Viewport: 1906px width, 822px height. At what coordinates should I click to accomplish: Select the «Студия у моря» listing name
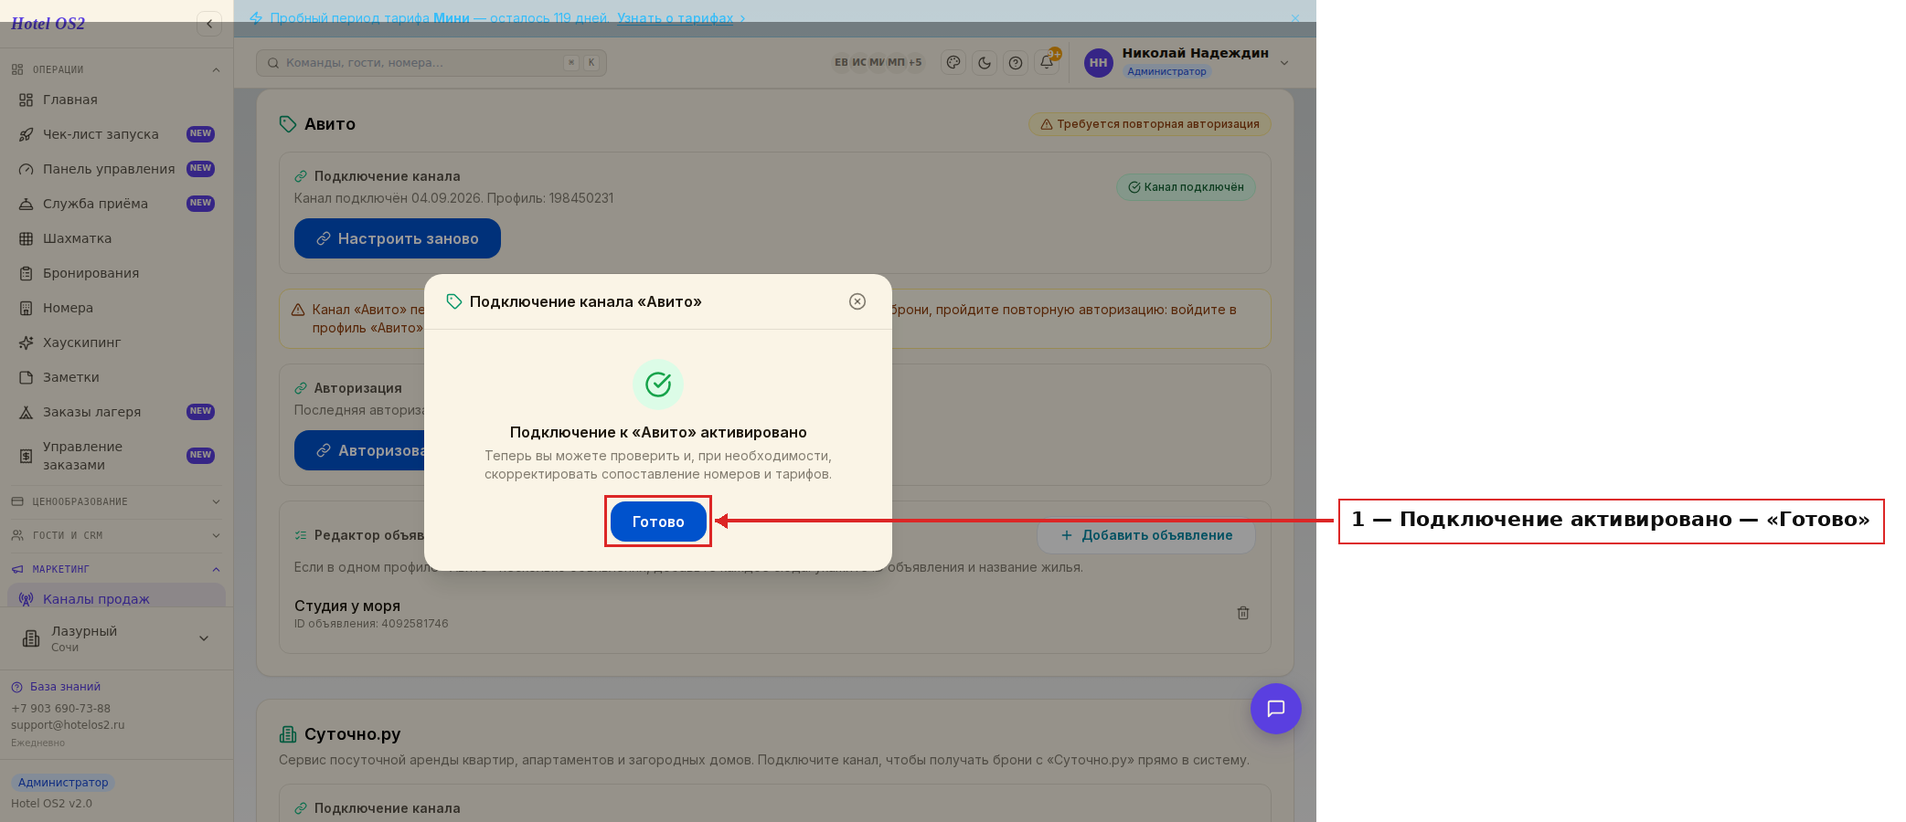pyautogui.click(x=347, y=606)
